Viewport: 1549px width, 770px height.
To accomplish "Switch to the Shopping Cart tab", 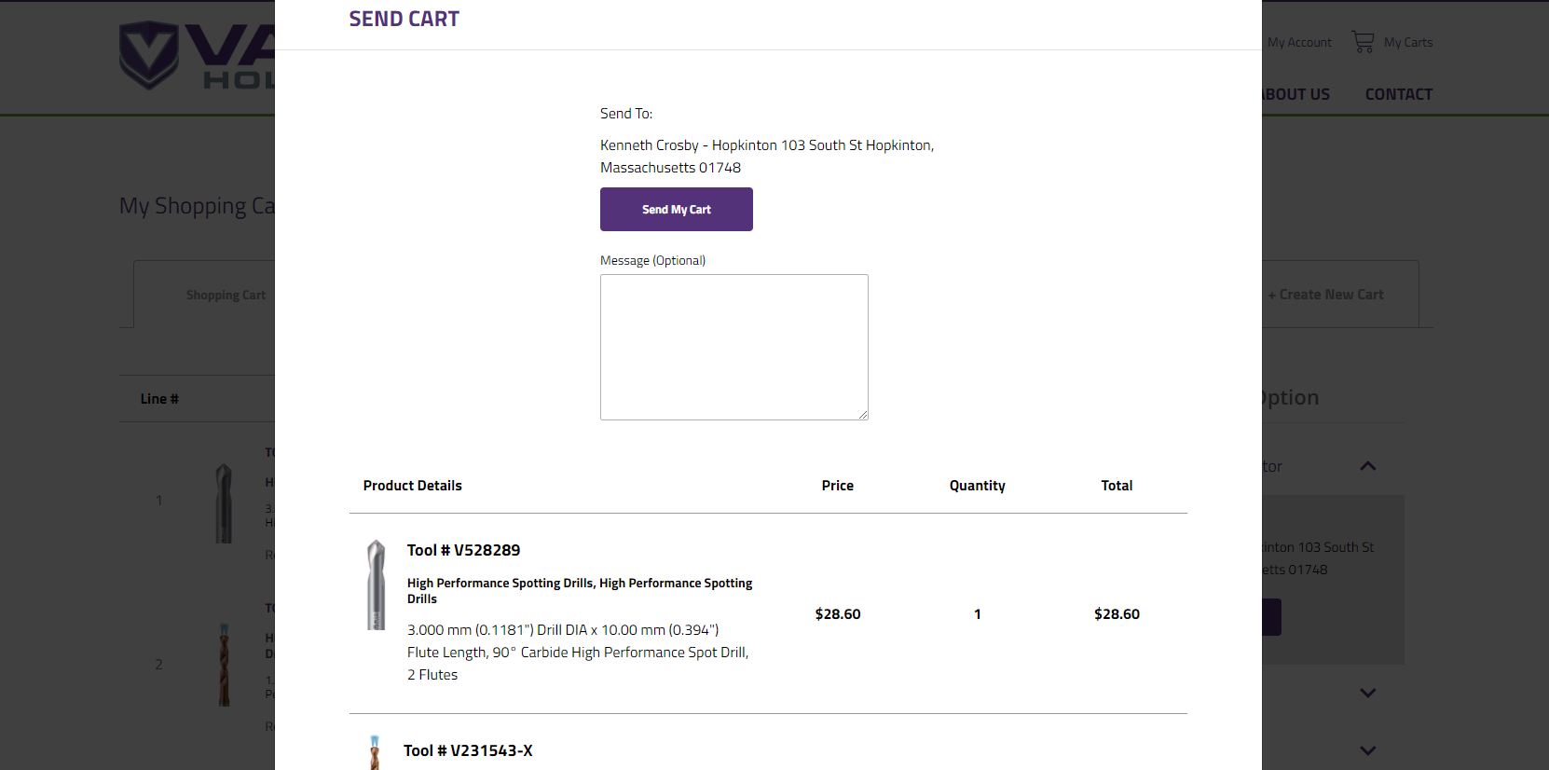I will pos(225,296).
